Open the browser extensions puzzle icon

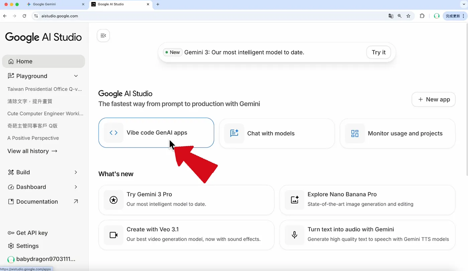[422, 16]
